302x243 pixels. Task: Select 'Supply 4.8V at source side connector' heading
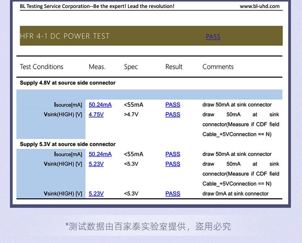coord(68,83)
